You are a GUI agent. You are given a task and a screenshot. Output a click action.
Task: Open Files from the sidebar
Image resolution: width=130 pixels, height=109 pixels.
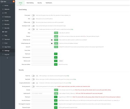7,35
